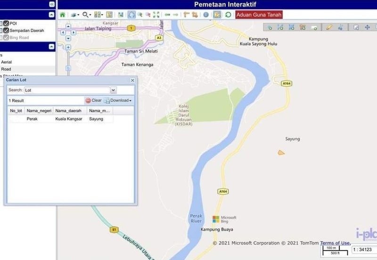Click Clear in Carian Lot panel
The width and height of the screenshot is (377, 260).
(x=93, y=100)
